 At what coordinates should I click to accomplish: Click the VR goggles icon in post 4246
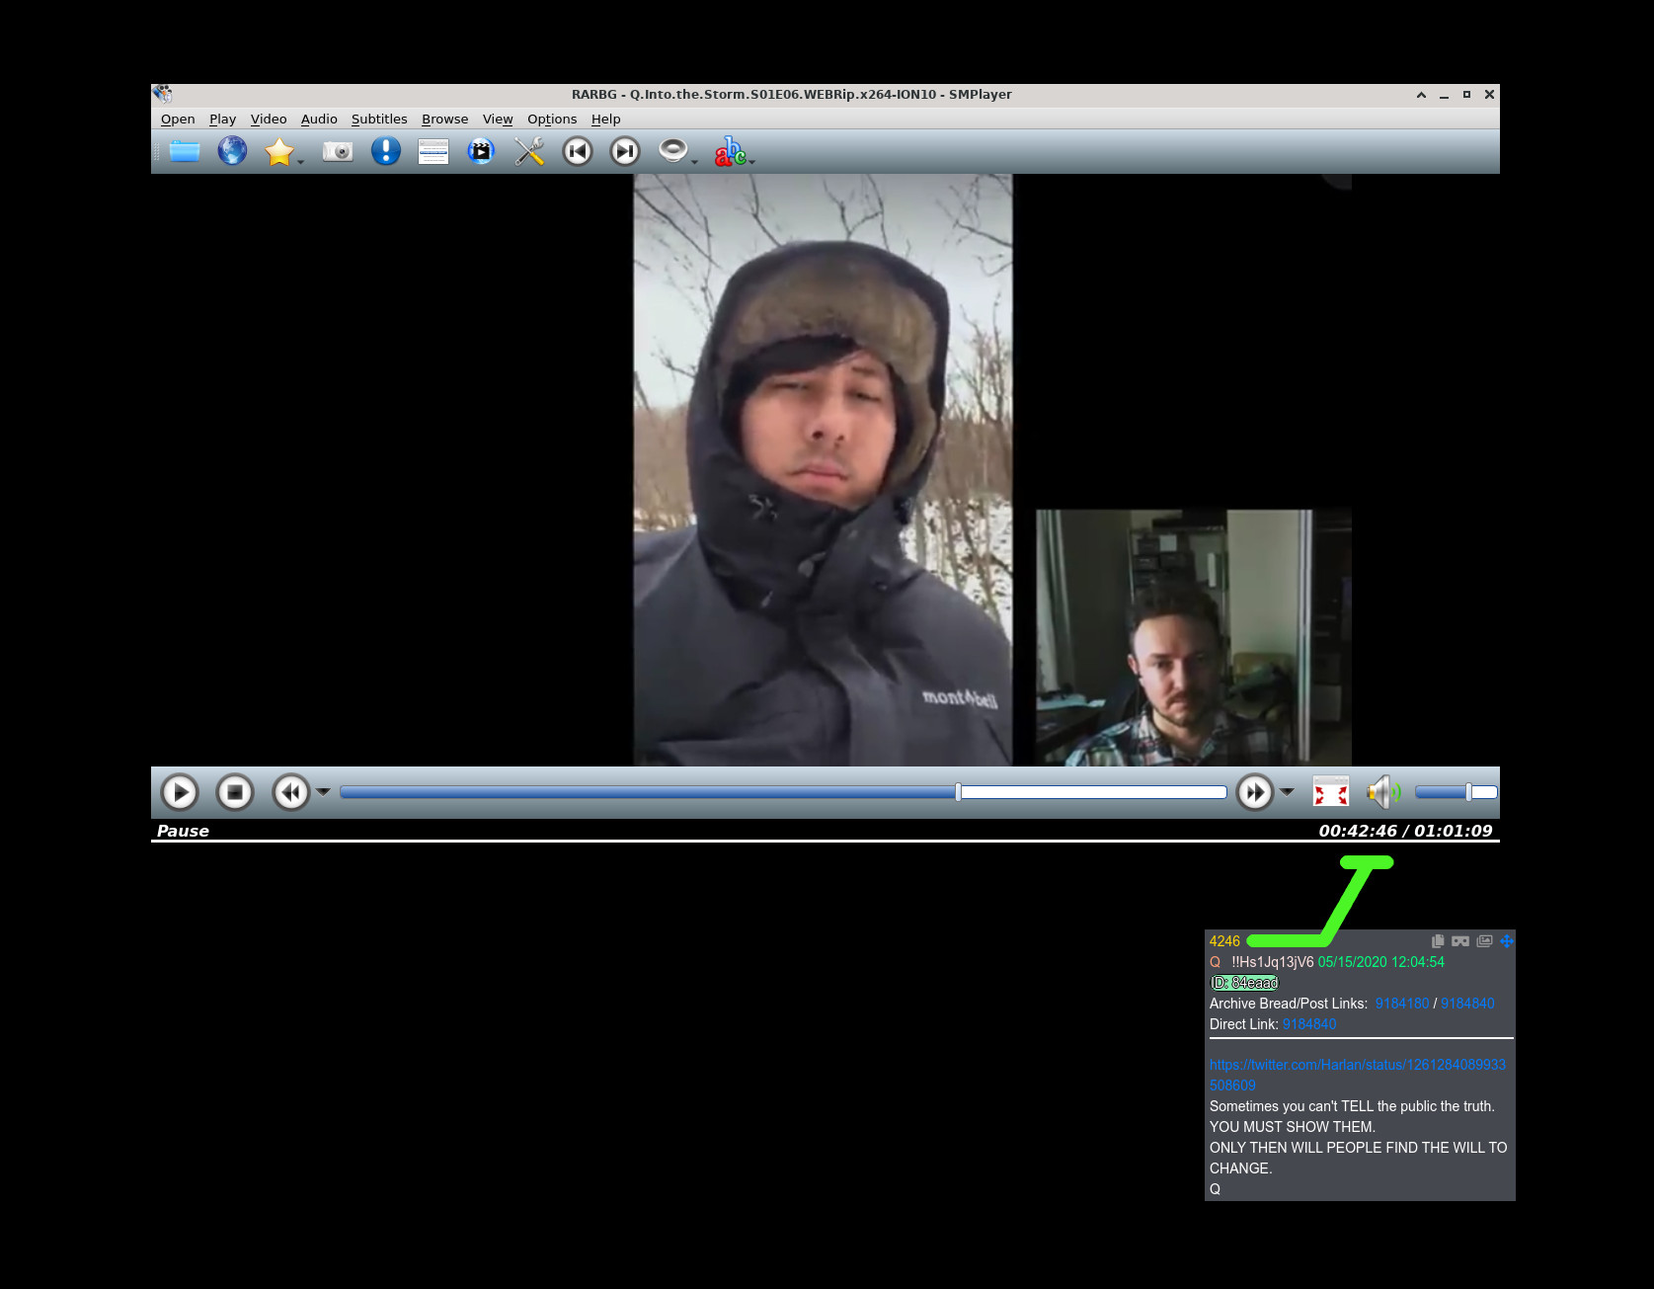1460,941
